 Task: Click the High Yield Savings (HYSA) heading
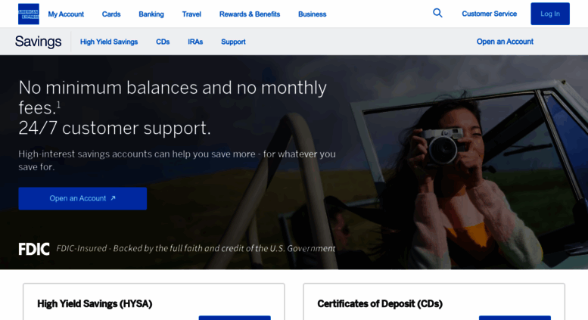tap(95, 304)
